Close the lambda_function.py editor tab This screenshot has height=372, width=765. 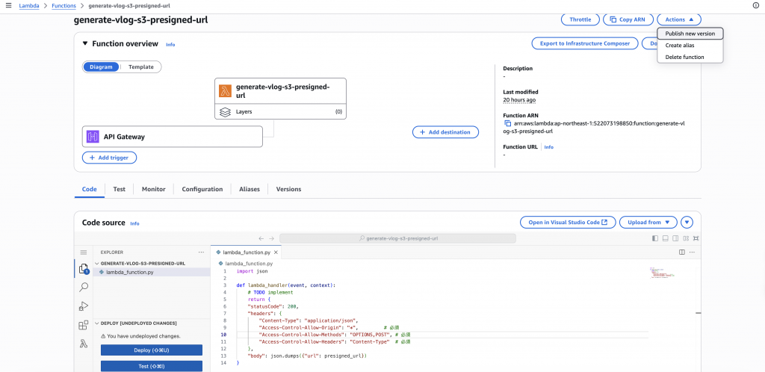(x=276, y=252)
